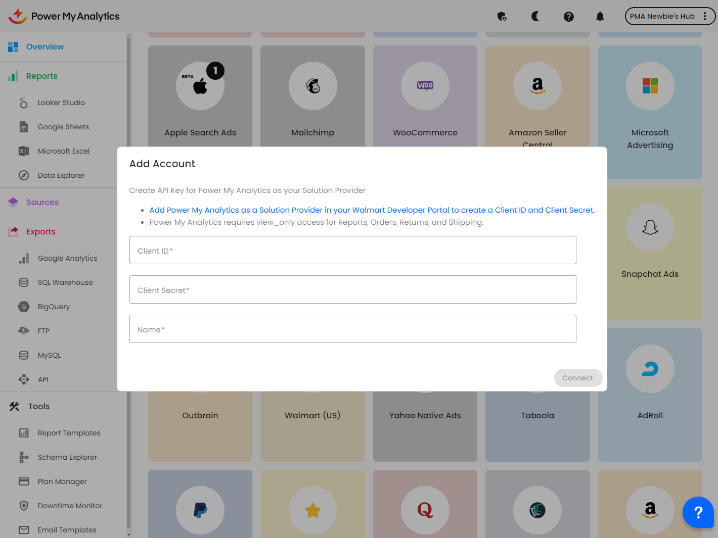This screenshot has height=538, width=718.
Task: Click the Client ID input field
Action: pyautogui.click(x=352, y=250)
